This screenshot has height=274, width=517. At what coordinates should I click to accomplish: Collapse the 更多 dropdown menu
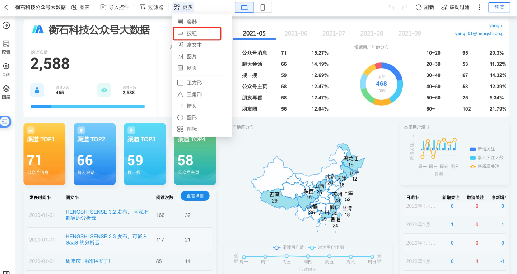[x=183, y=7]
